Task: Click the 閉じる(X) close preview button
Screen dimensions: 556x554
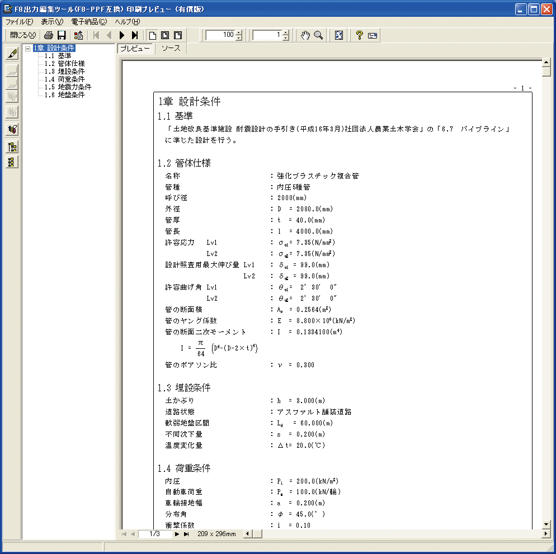Action: coord(23,35)
